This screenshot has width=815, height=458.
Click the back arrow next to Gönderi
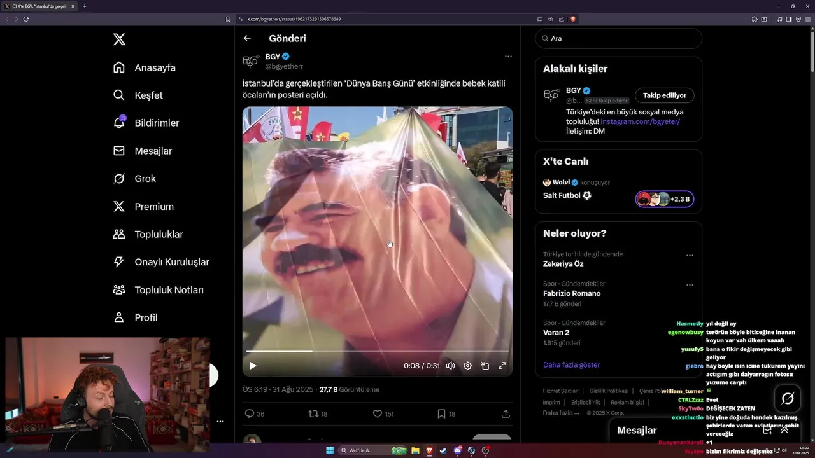click(x=247, y=38)
